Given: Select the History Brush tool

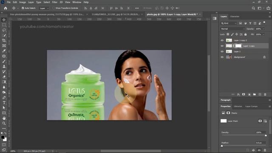Looking at the screenshot, I should (4, 72).
